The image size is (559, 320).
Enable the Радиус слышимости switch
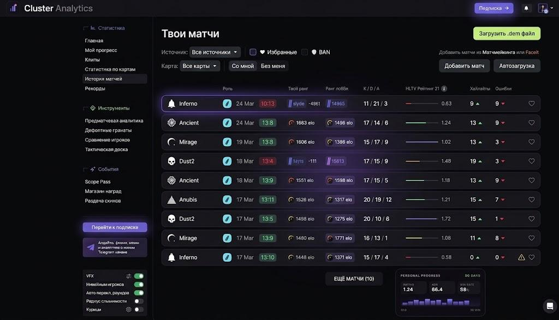click(x=139, y=301)
